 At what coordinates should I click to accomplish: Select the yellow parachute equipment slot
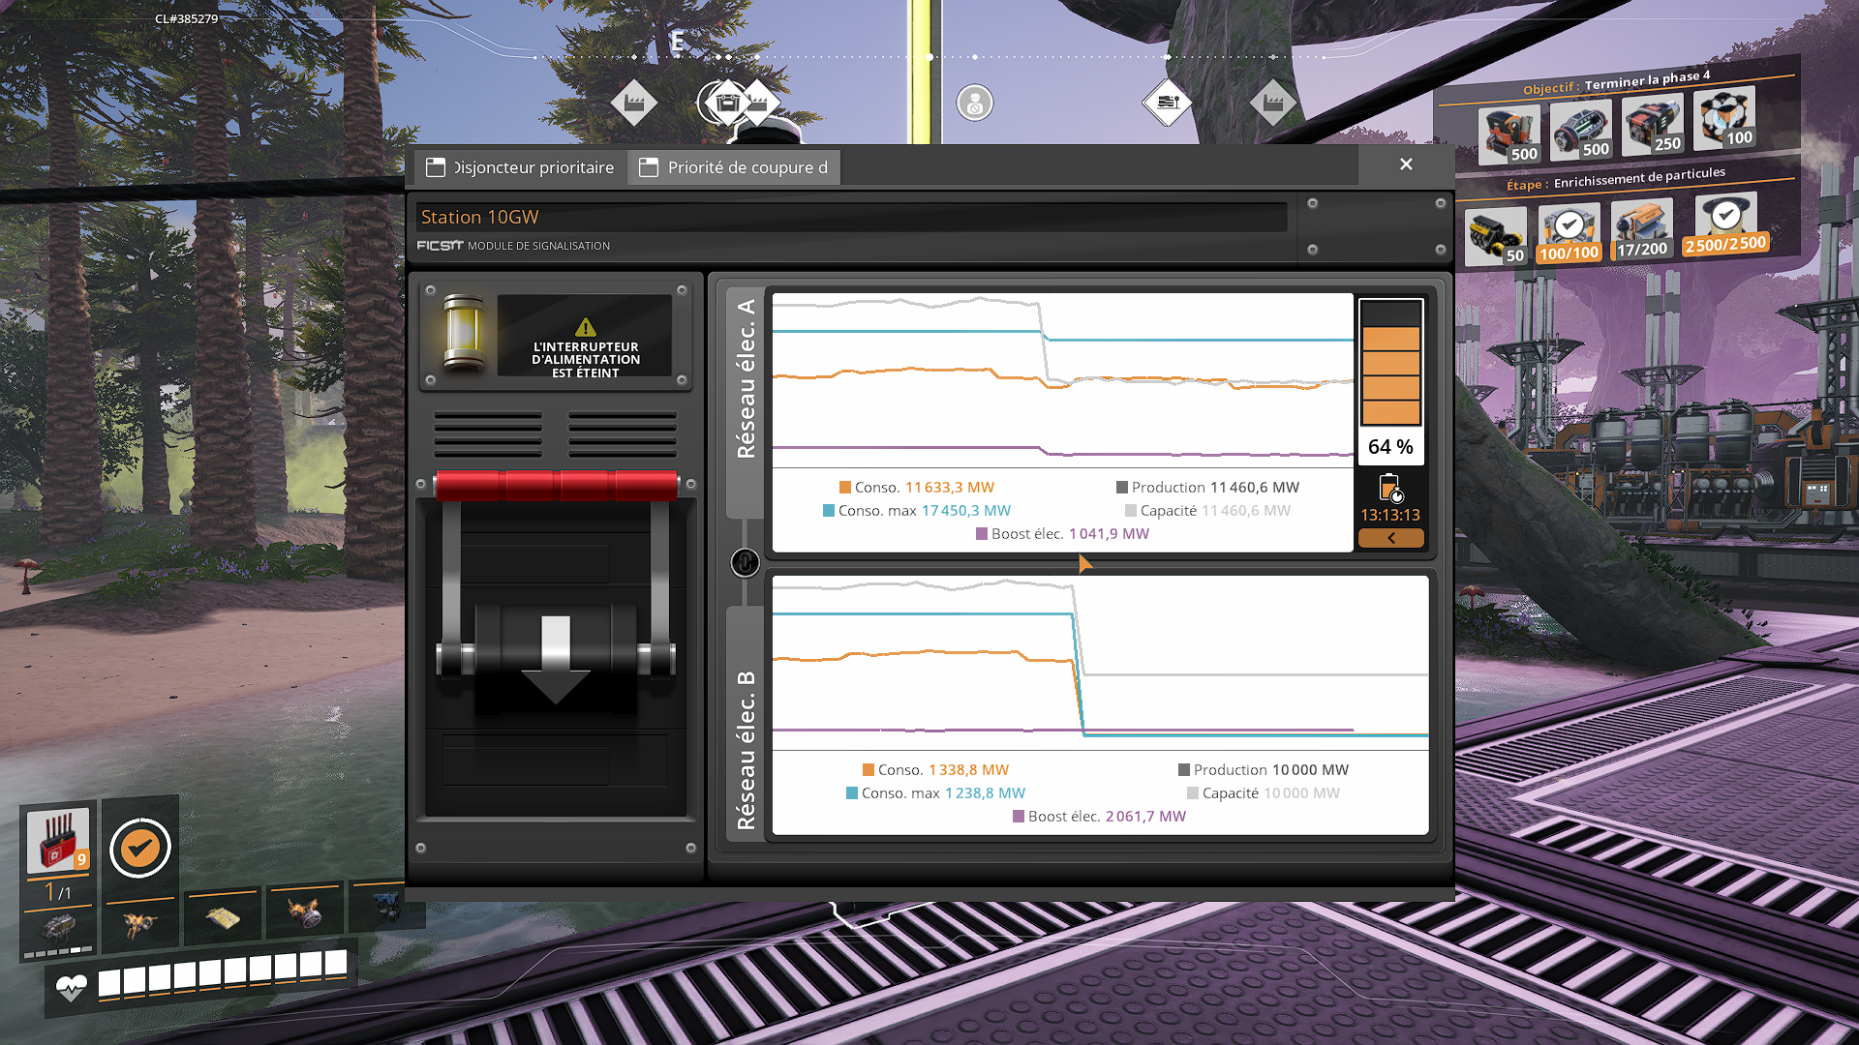point(223,917)
